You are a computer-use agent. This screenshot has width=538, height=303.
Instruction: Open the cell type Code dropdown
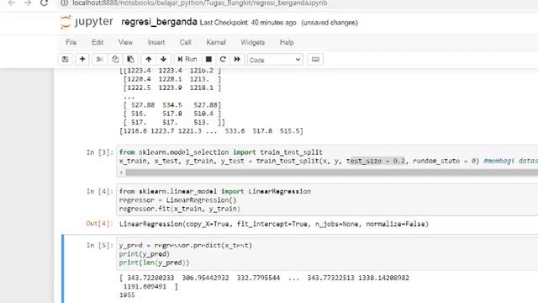click(x=275, y=60)
